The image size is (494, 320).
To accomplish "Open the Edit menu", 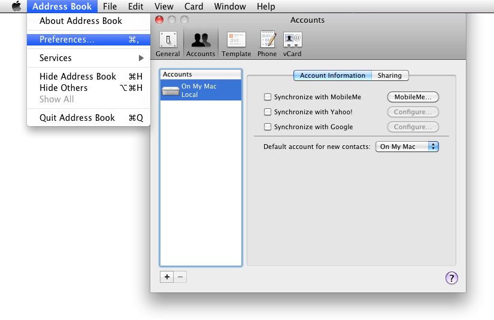I will coord(135,7).
